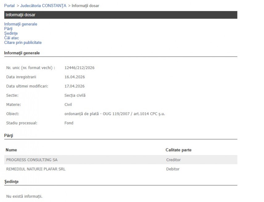Click the dark Informații dosar header bar
The width and height of the screenshot is (264, 202).
120,15
